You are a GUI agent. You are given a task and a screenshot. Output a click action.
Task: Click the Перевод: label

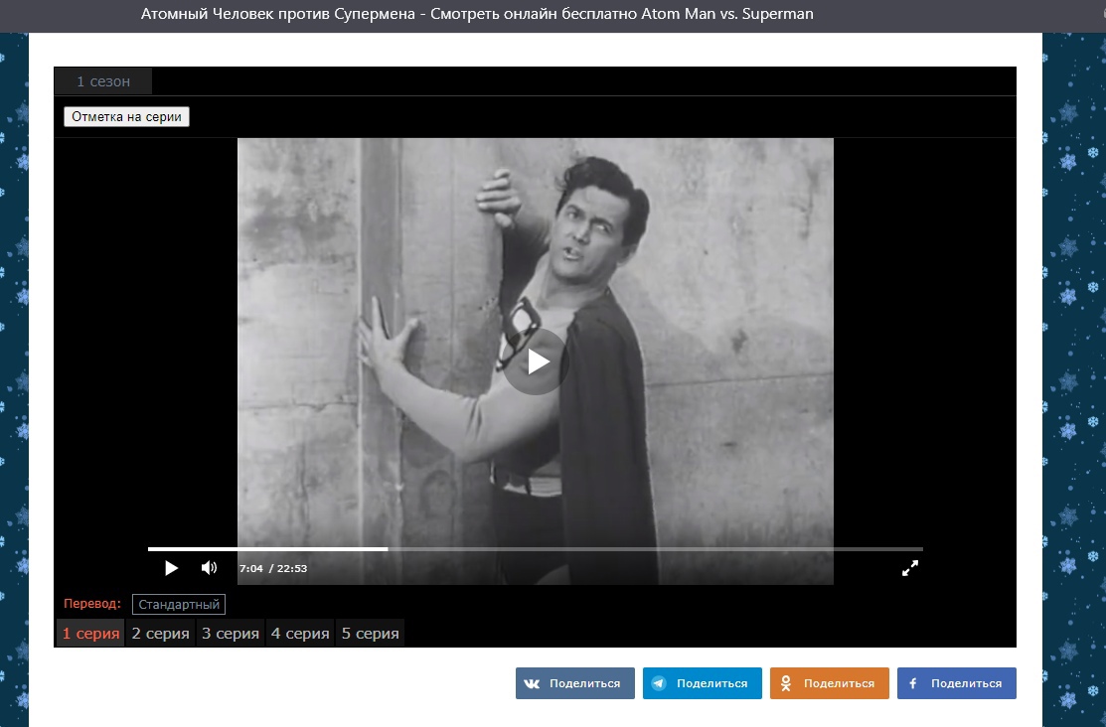(x=92, y=604)
